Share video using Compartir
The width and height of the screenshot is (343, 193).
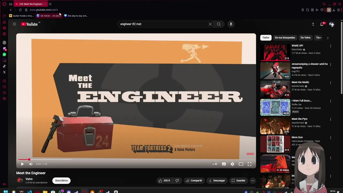click(x=194, y=181)
